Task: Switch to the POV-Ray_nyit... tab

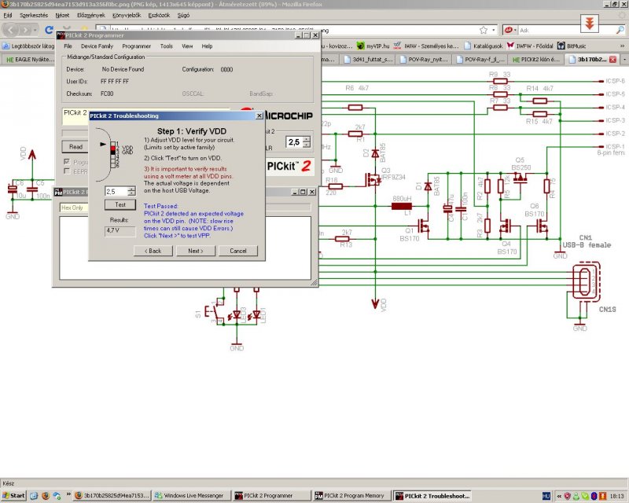Action: point(425,60)
